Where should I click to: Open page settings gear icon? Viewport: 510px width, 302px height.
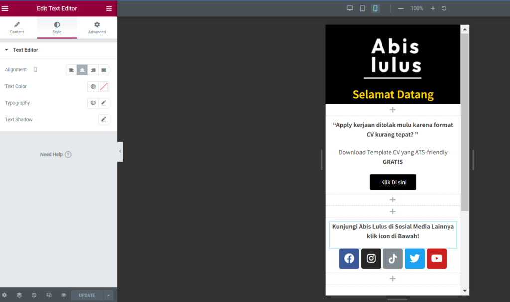5,295
